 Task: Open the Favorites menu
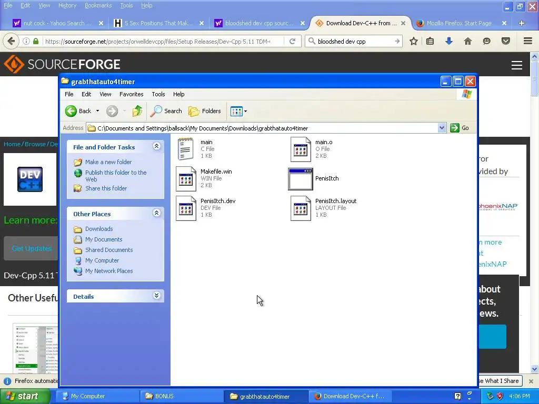pos(131,94)
